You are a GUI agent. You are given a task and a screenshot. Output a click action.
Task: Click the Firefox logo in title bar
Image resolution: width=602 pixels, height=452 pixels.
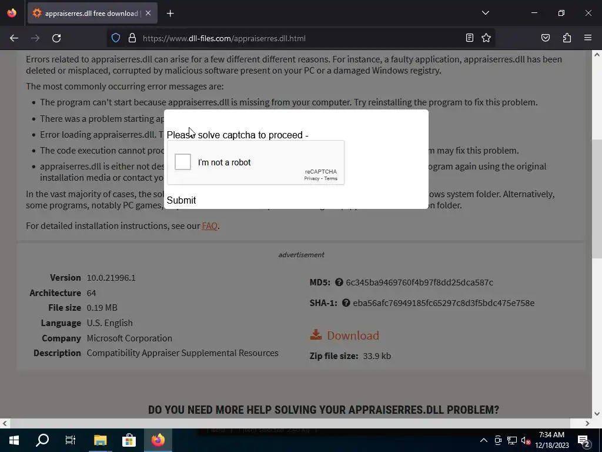click(x=12, y=13)
